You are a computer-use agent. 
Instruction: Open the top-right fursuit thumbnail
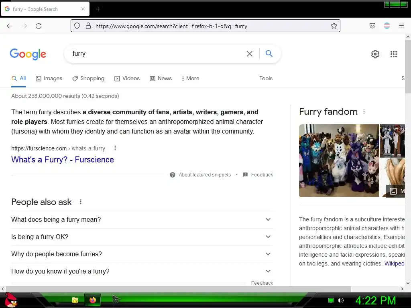point(393,141)
